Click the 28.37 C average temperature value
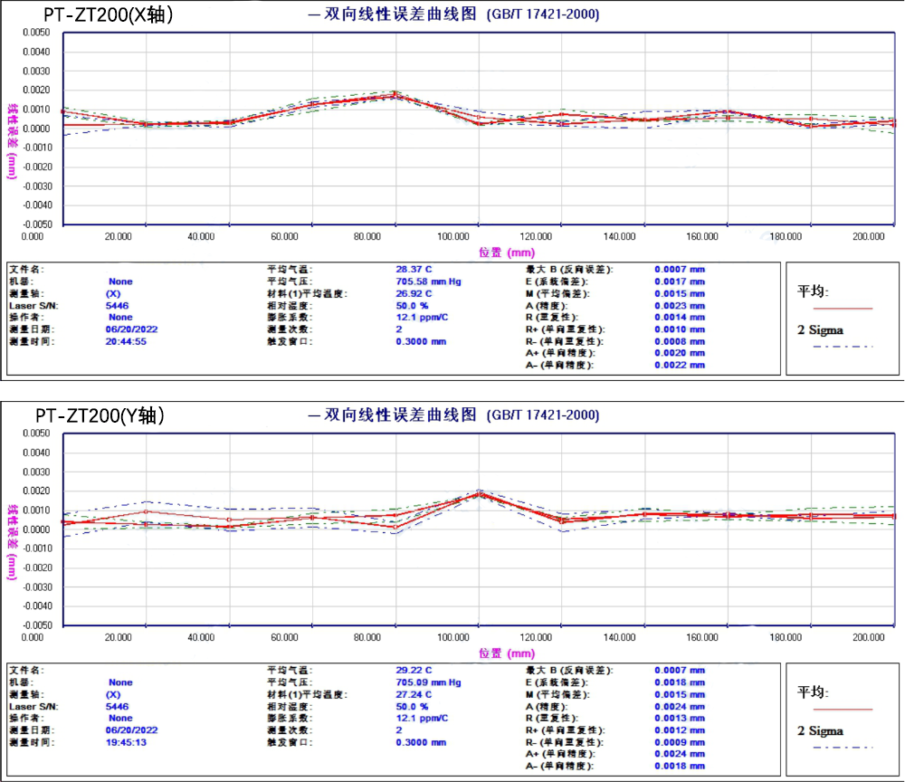This screenshot has width=905, height=782. tap(414, 270)
